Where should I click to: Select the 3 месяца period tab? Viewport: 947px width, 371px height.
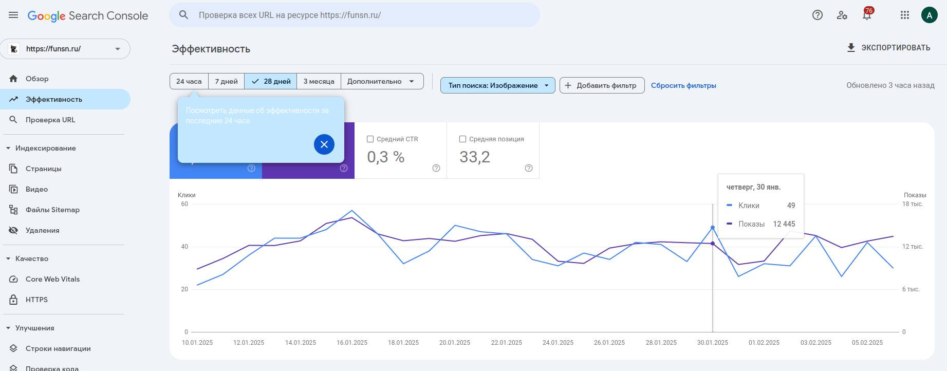click(319, 81)
